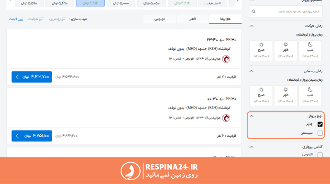Select date priced 5,050 toman
330x184 pixels.
[x=152, y=3]
